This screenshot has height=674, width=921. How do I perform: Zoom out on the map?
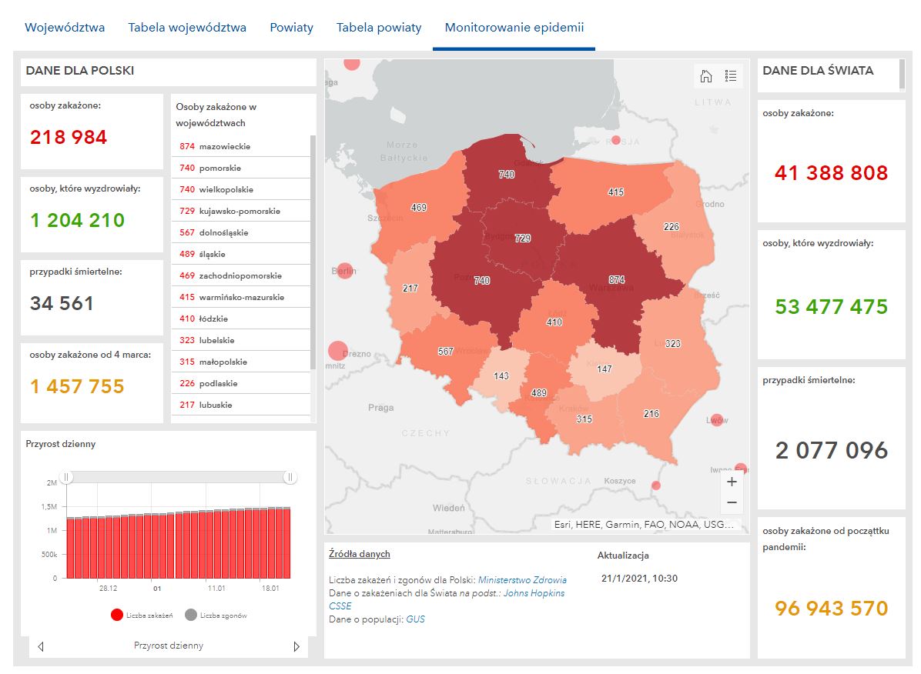tap(732, 502)
